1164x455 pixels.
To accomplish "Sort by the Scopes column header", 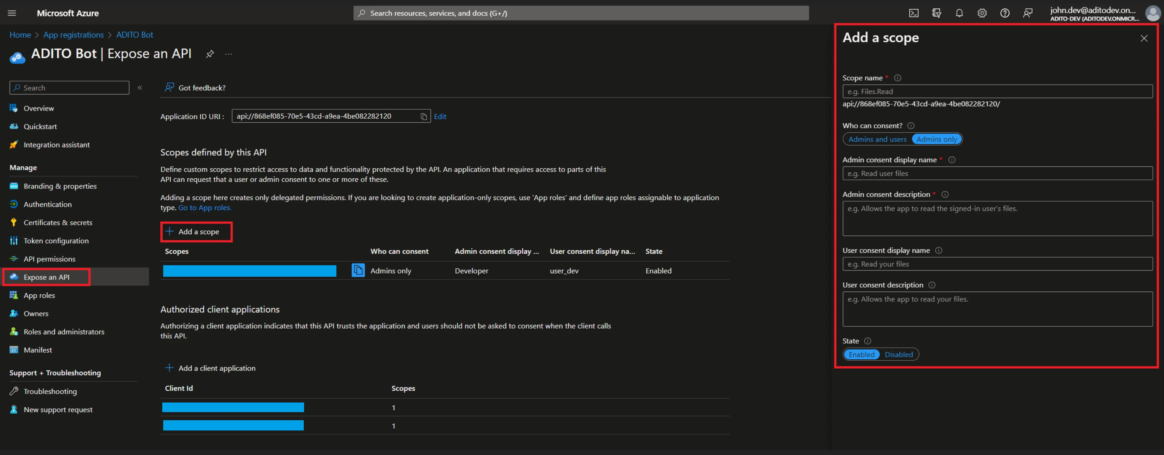I will [177, 252].
